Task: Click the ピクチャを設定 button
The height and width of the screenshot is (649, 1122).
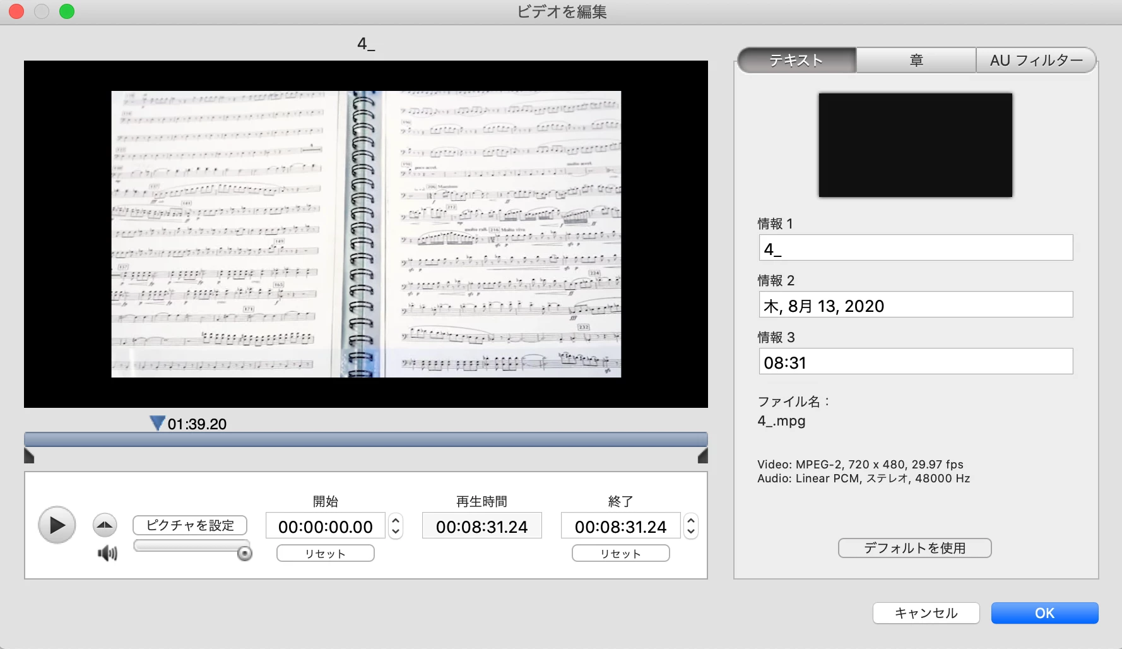Action: 189,525
